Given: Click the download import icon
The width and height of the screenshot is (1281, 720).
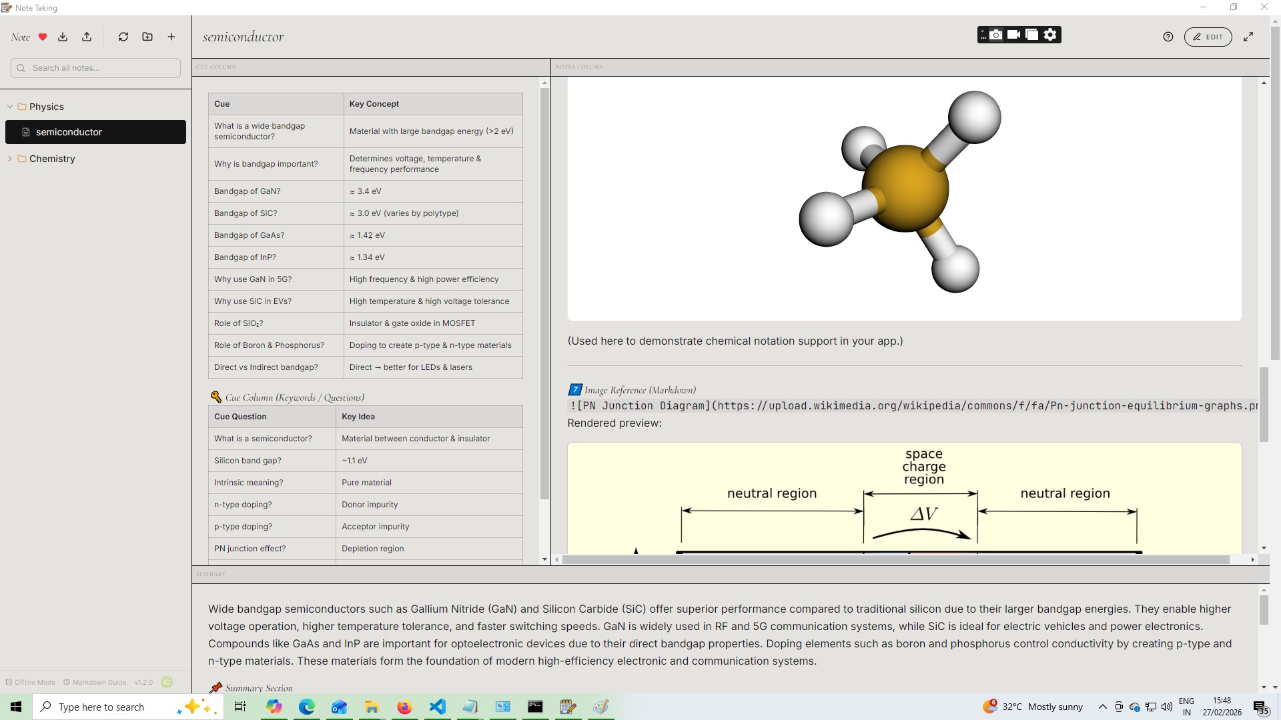Looking at the screenshot, I should tap(63, 37).
